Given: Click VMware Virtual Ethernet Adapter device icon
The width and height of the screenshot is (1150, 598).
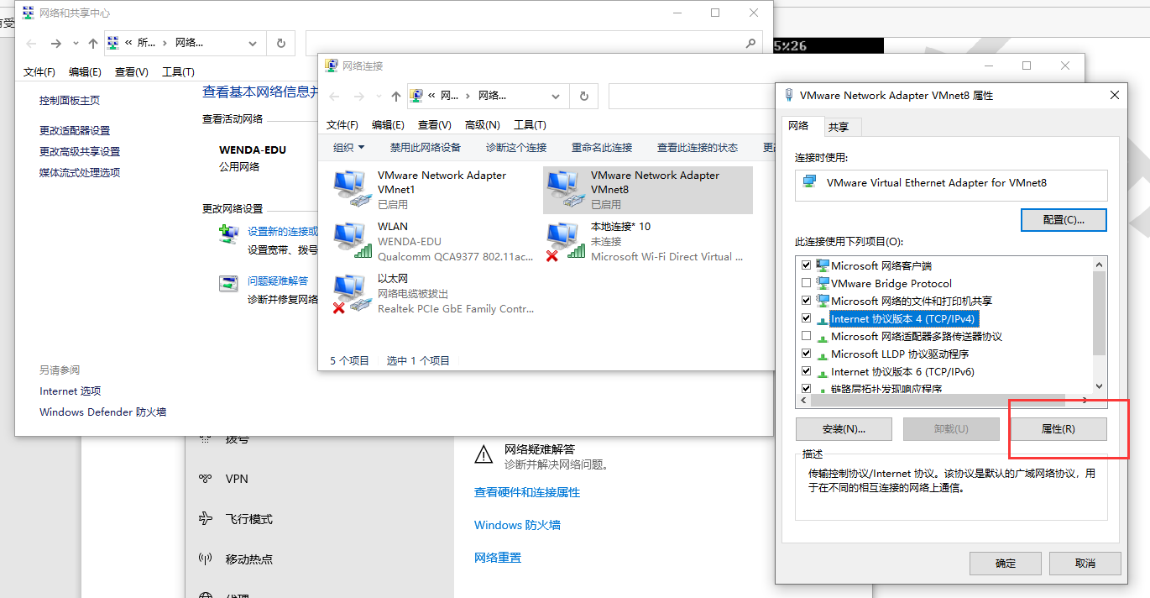Looking at the screenshot, I should point(809,182).
